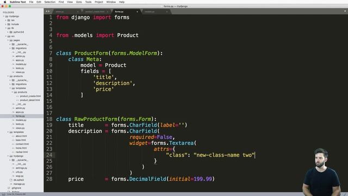Open wsgi.py from the sidebar
Image resolution: width=348 pixels, height=196 pixels.
(20, 176)
